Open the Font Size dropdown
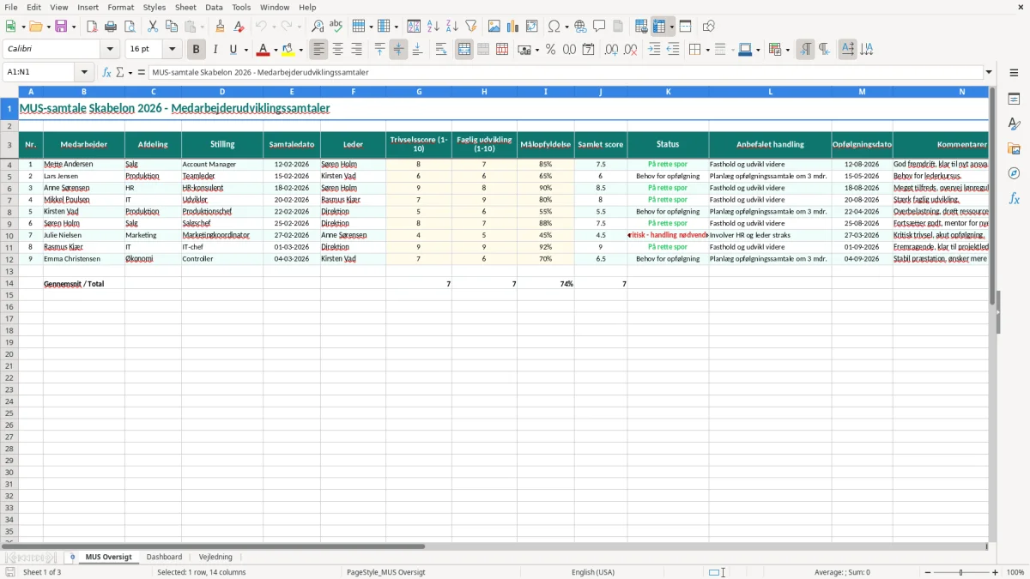 coord(172,50)
